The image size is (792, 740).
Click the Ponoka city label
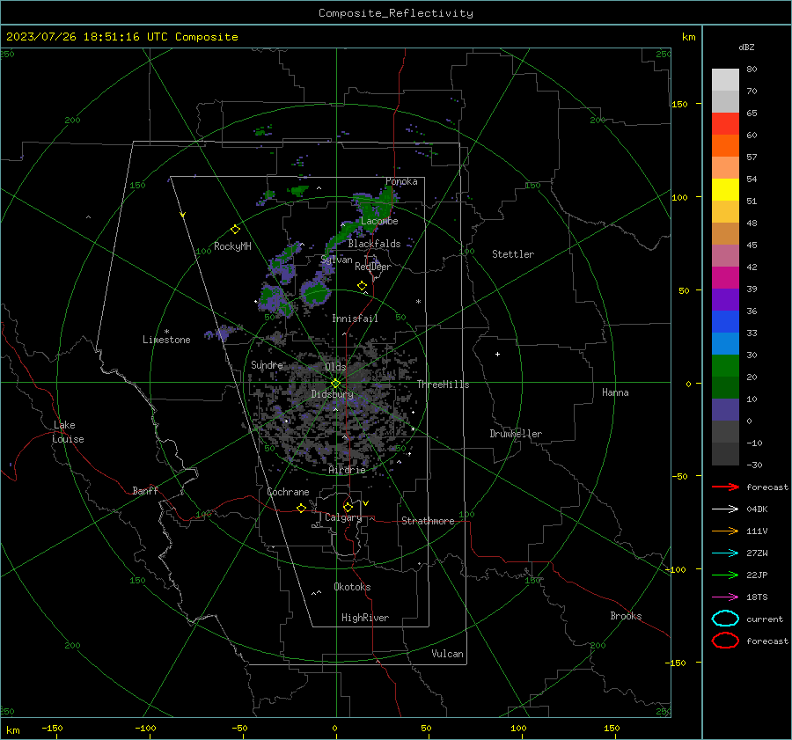tap(401, 181)
